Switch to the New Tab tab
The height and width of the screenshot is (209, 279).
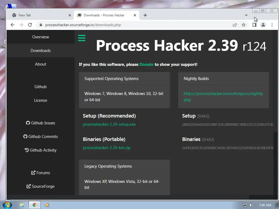(41, 15)
